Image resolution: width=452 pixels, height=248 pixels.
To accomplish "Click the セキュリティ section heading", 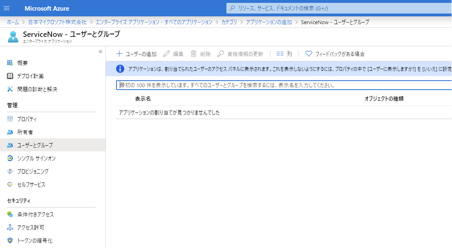I will tap(19, 201).
